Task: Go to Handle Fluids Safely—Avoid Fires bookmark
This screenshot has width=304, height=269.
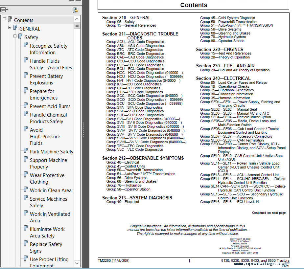Action: click(51, 64)
